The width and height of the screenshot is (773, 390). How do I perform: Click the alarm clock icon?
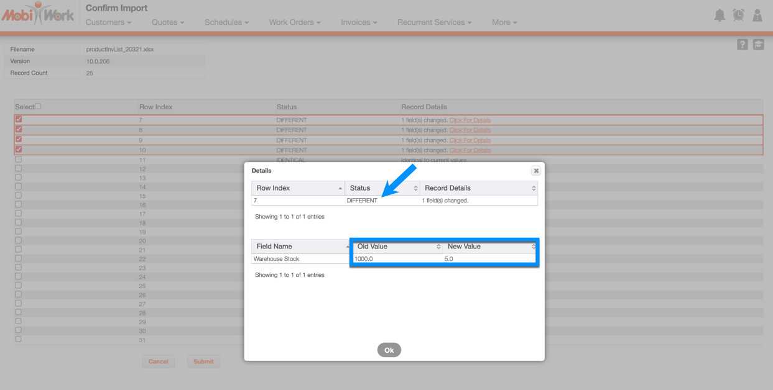tap(738, 16)
